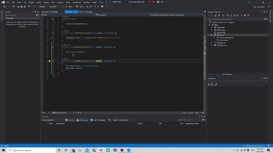This screenshot has height=153, width=273.
Task: Open the Project menu
Action: pyautogui.click(x=31, y=3)
